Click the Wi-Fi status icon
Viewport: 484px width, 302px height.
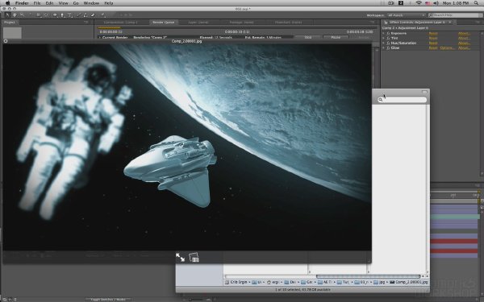click(x=419, y=3)
